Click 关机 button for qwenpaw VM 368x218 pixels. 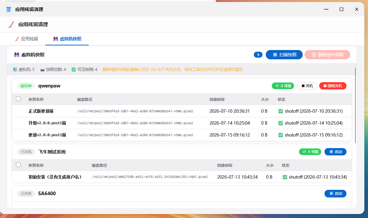pyautogui.click(x=307, y=86)
